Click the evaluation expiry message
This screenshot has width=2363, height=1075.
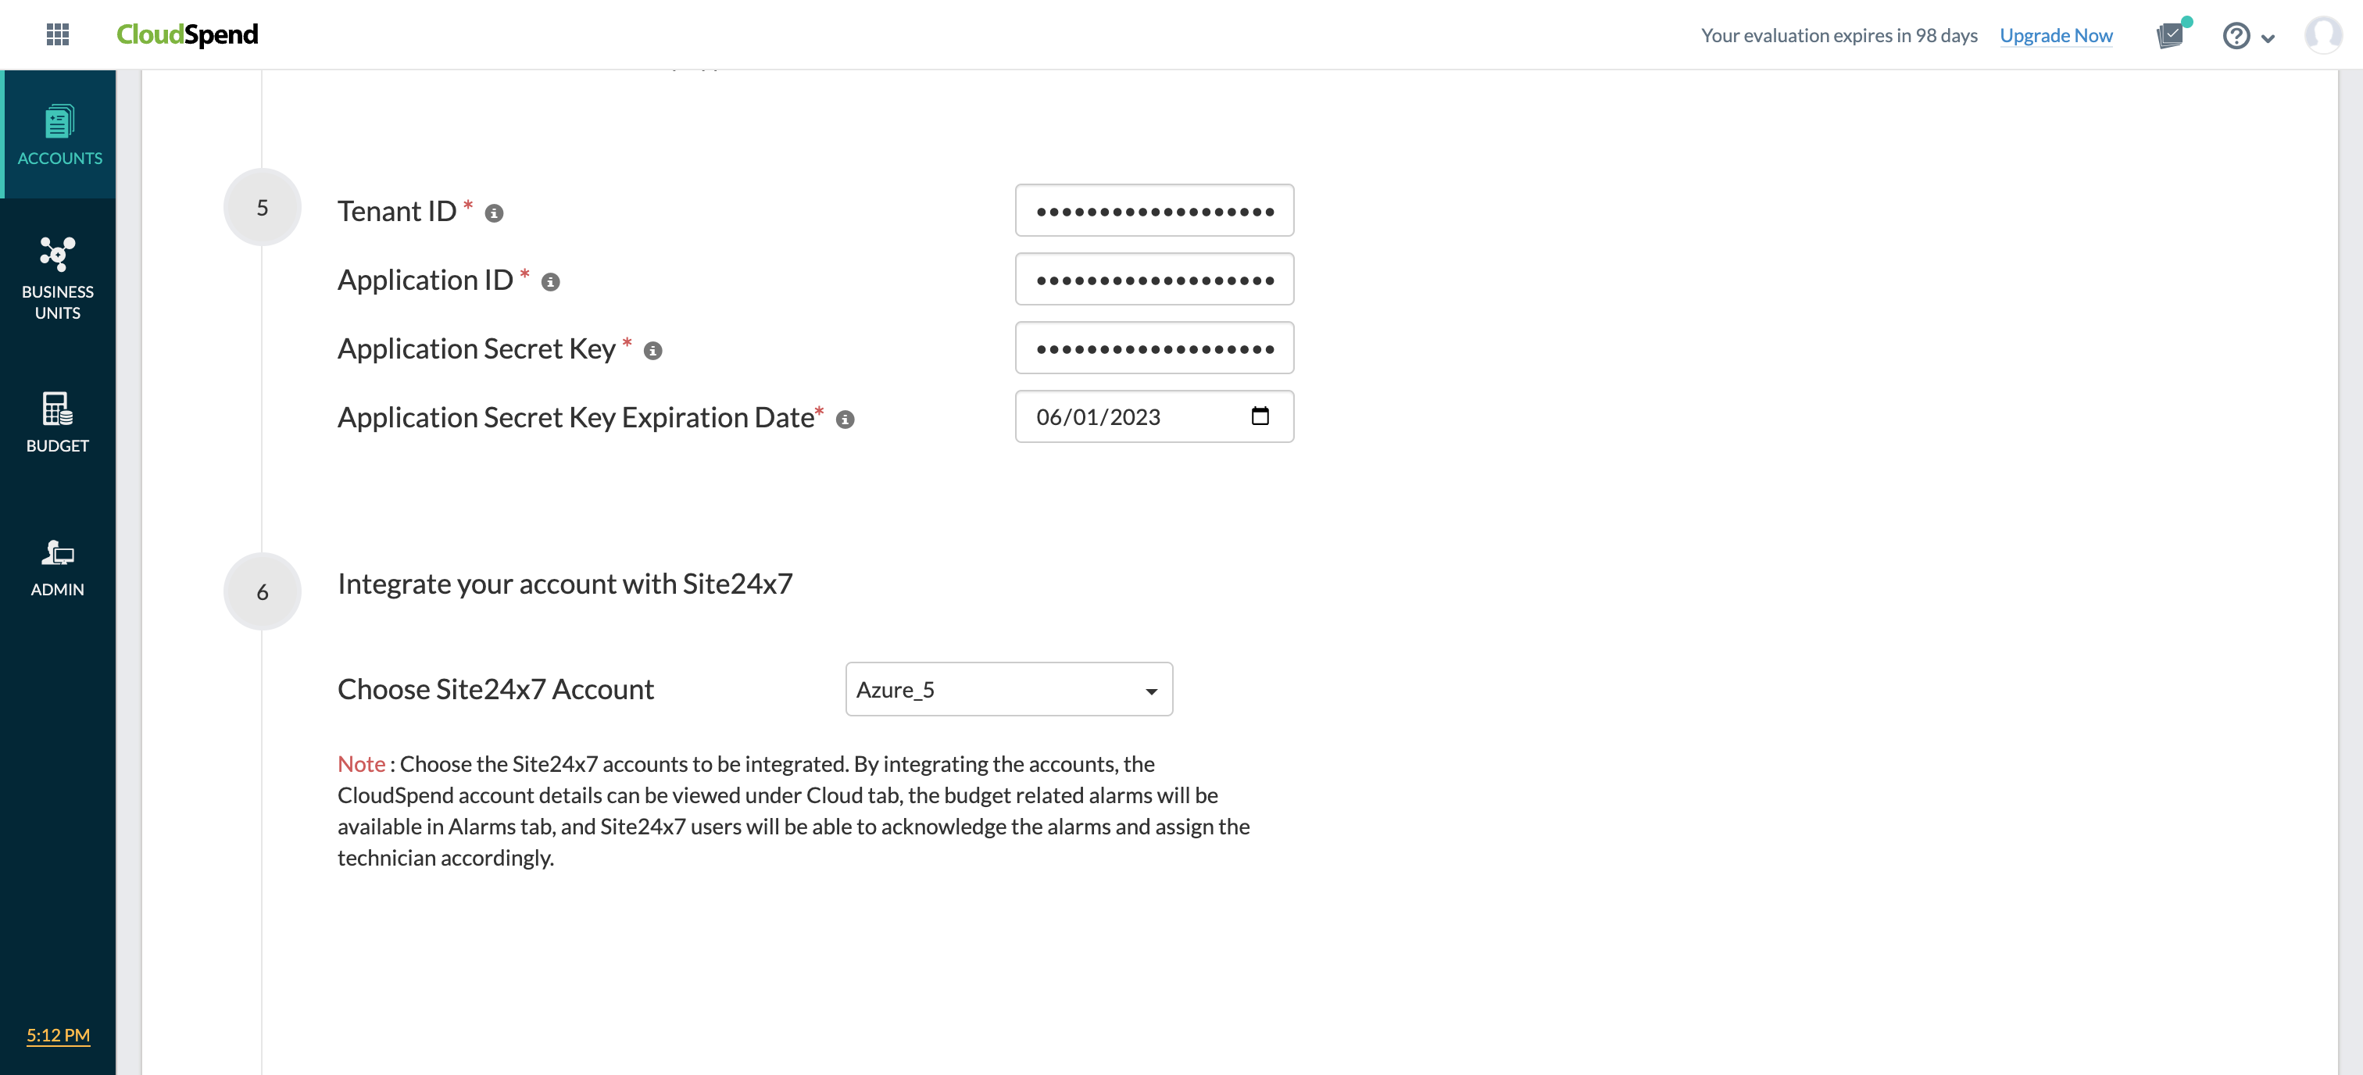[x=1839, y=35]
